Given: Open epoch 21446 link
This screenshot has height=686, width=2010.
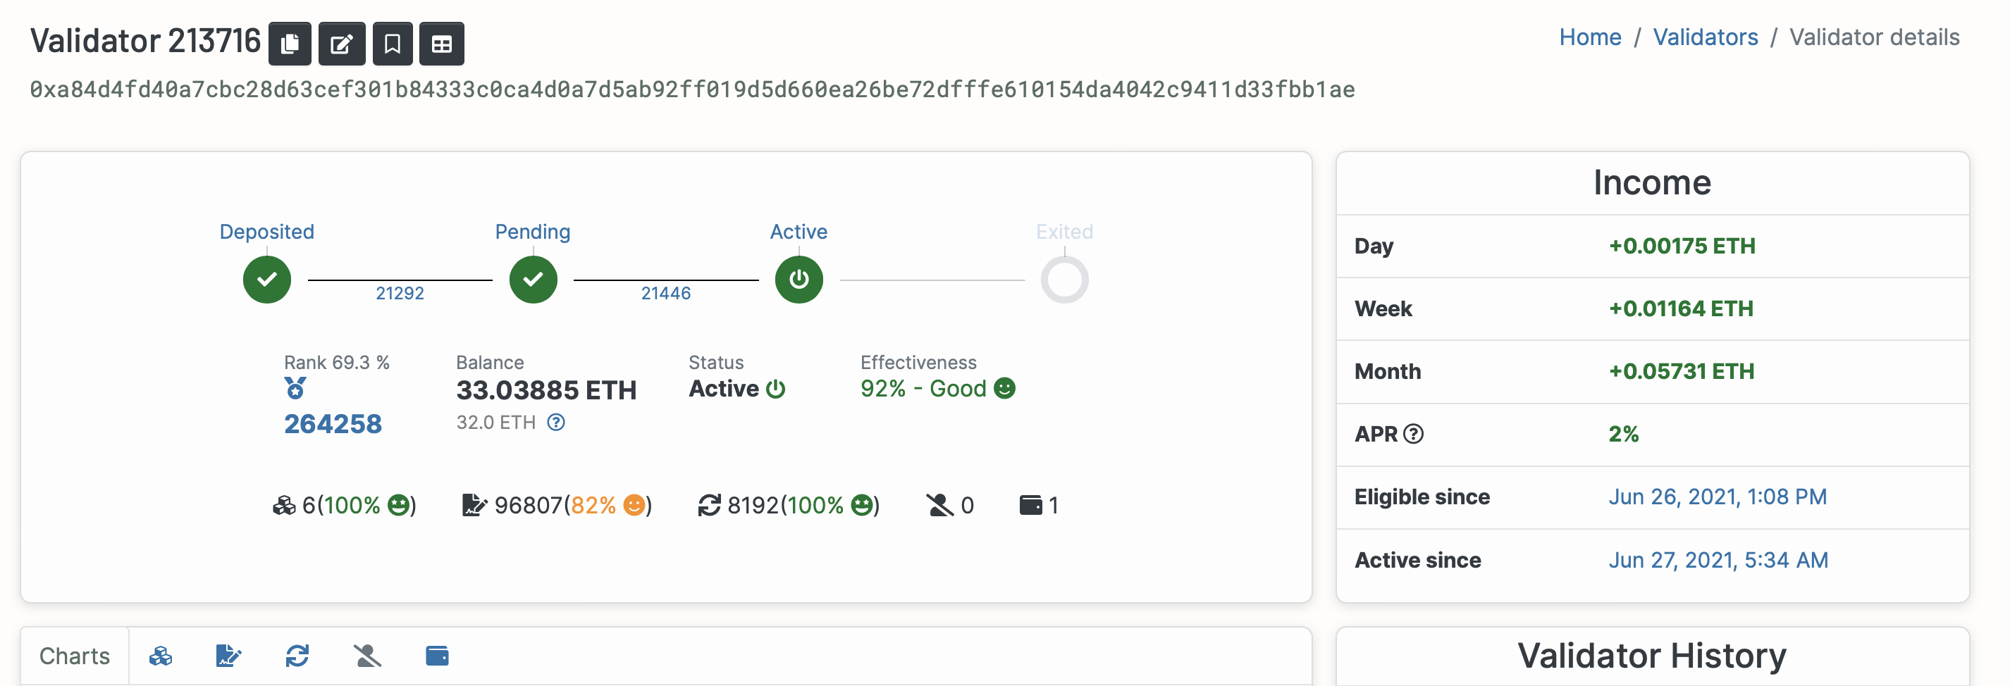Looking at the screenshot, I should [x=665, y=293].
